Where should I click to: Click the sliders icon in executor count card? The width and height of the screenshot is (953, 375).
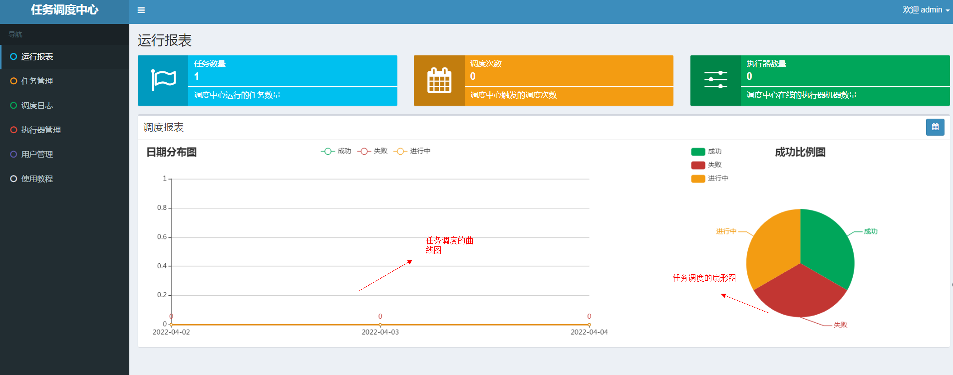pos(715,80)
